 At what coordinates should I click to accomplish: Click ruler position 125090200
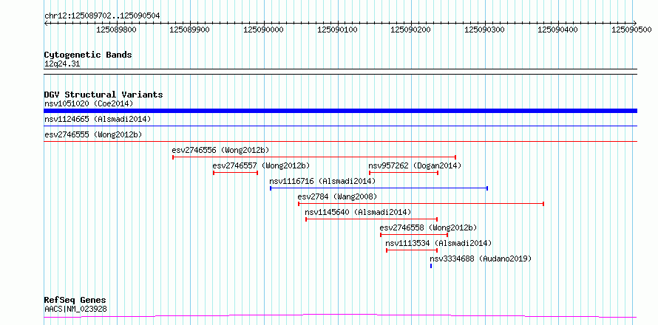coord(411,30)
